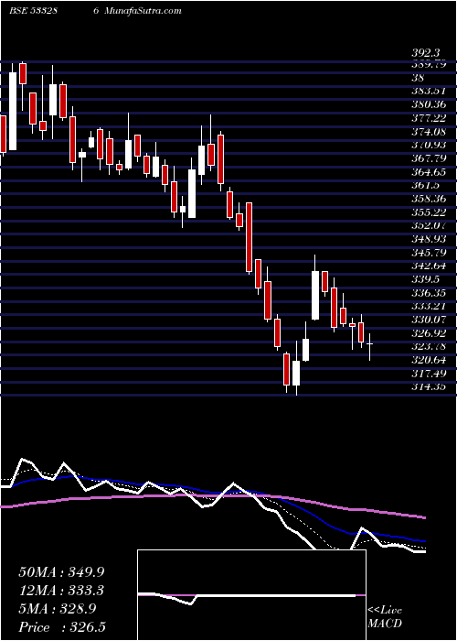The height and width of the screenshot is (641, 457).
Task: Click the 12MA : 333.3 readout
Action: point(61,591)
